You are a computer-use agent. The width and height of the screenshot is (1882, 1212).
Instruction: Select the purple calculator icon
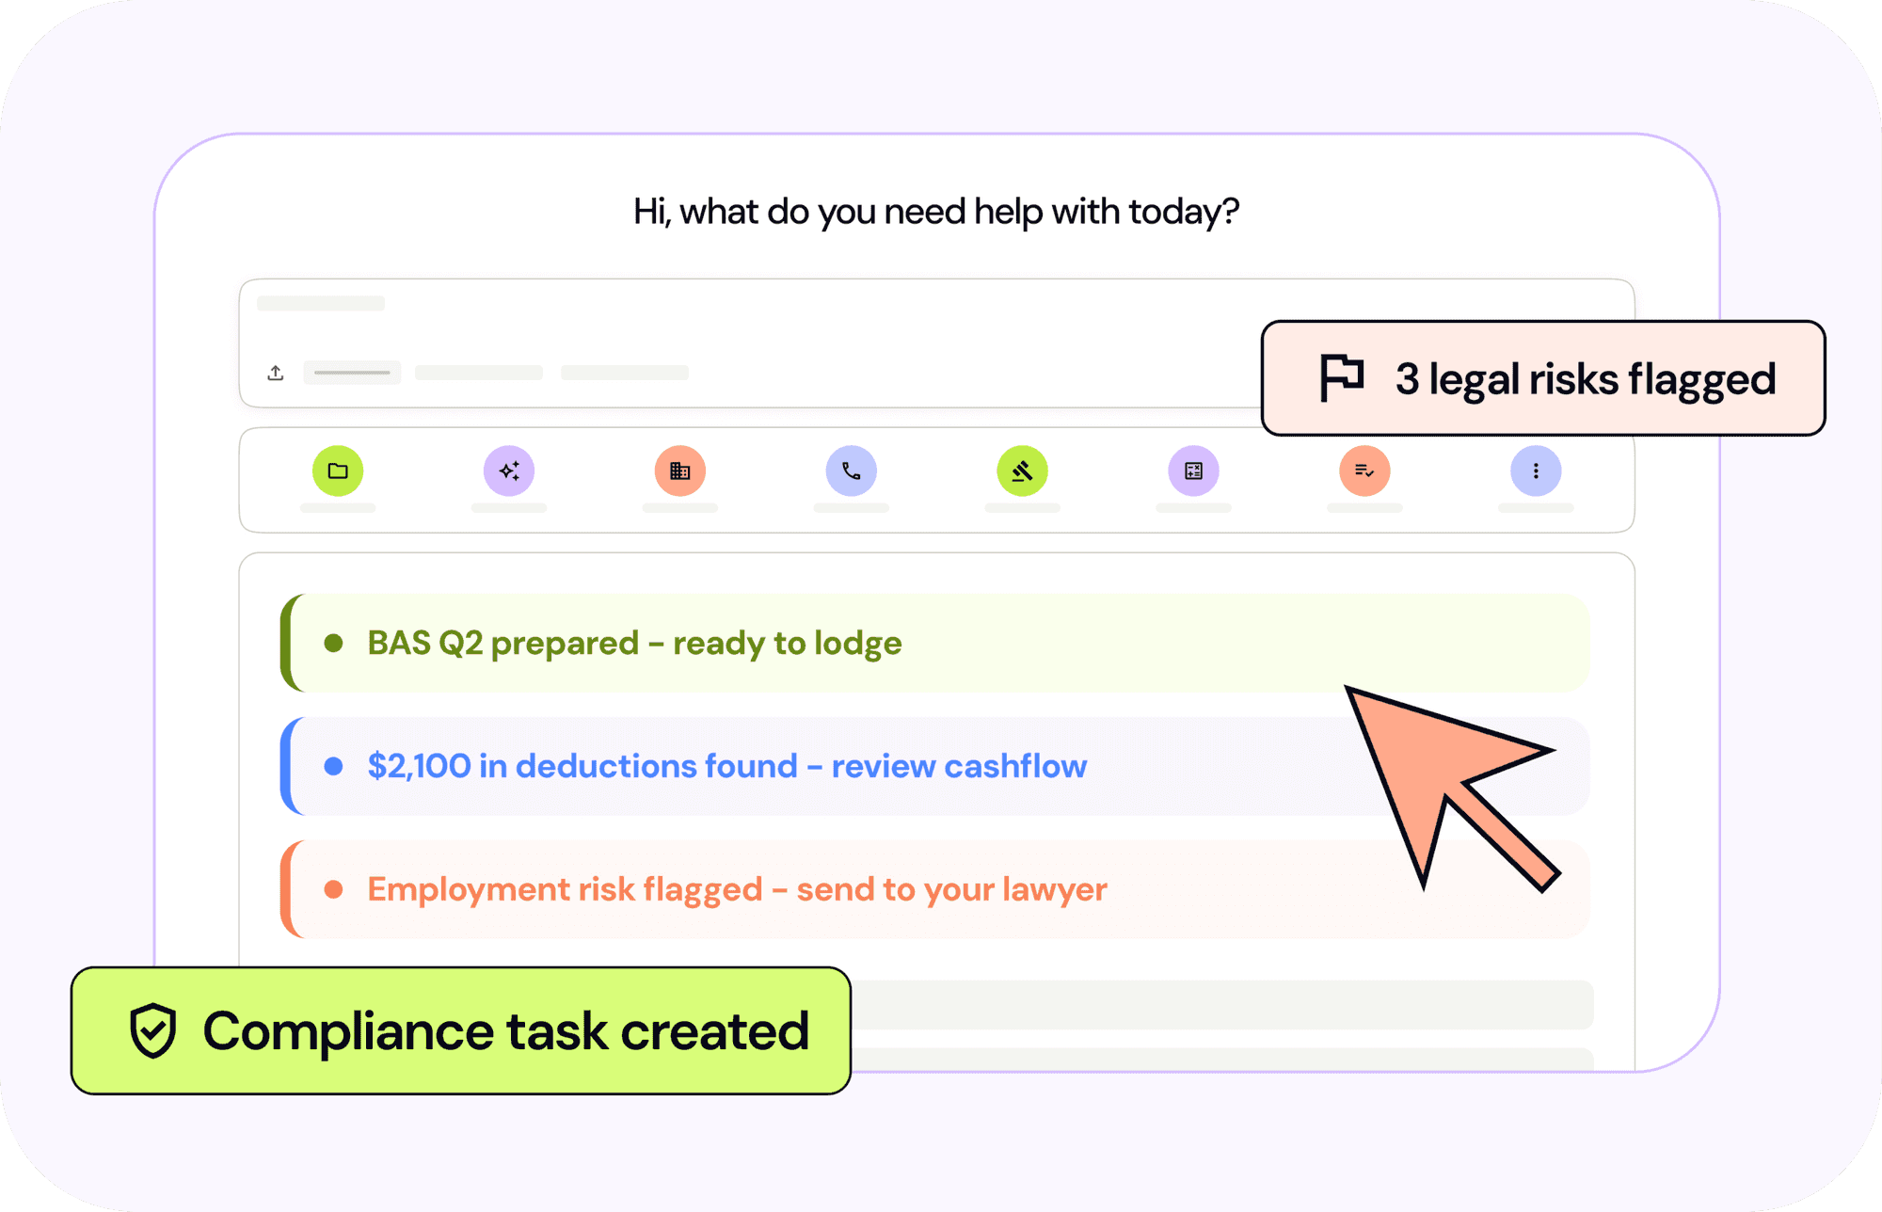coord(1194,470)
